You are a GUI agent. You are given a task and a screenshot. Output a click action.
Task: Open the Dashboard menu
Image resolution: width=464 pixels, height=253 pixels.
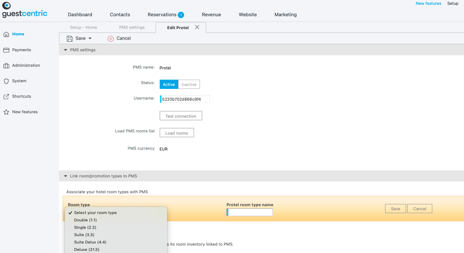pos(80,15)
